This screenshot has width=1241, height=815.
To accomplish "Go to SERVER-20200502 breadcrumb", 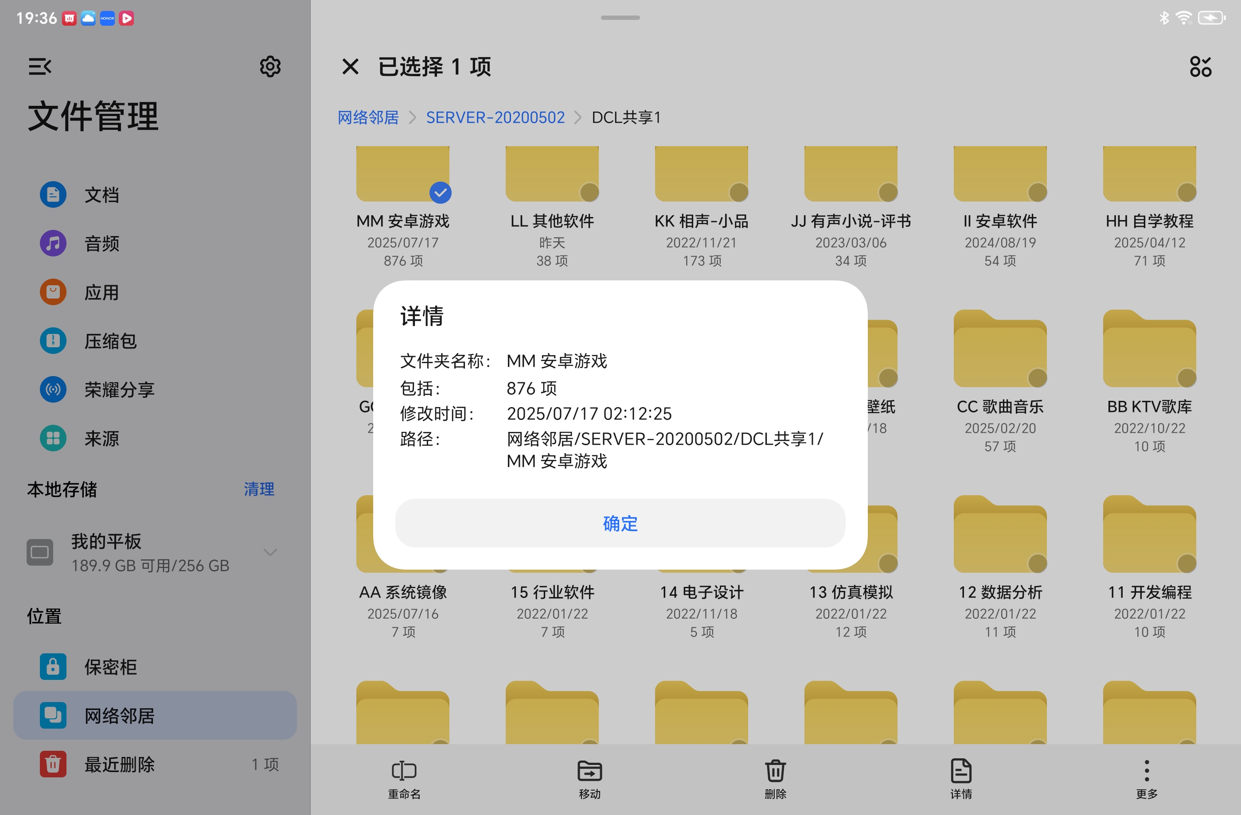I will pyautogui.click(x=496, y=118).
